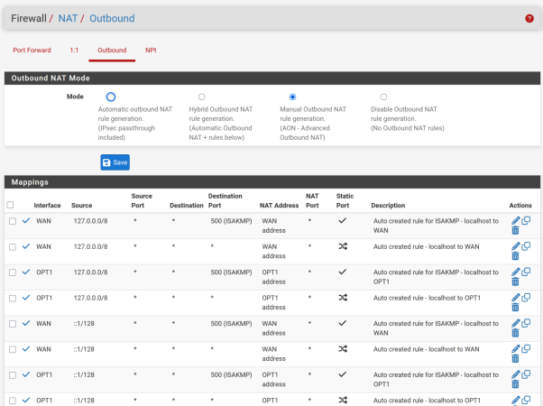The height and width of the screenshot is (406, 543).
Task: Check the WAN ::1/128 any-port rule checkbox
Action: (13, 349)
